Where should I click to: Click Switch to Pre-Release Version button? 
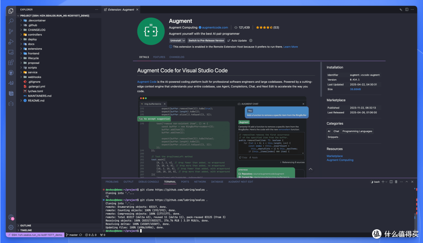point(206,40)
